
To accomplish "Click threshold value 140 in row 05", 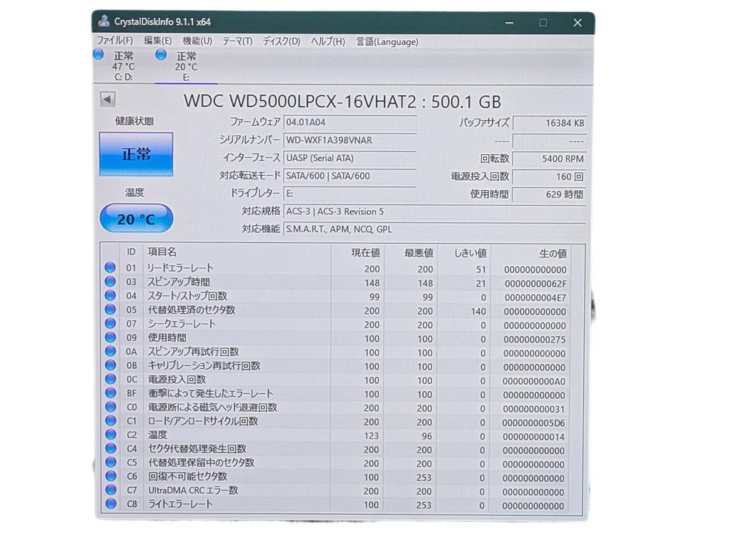I will (478, 312).
